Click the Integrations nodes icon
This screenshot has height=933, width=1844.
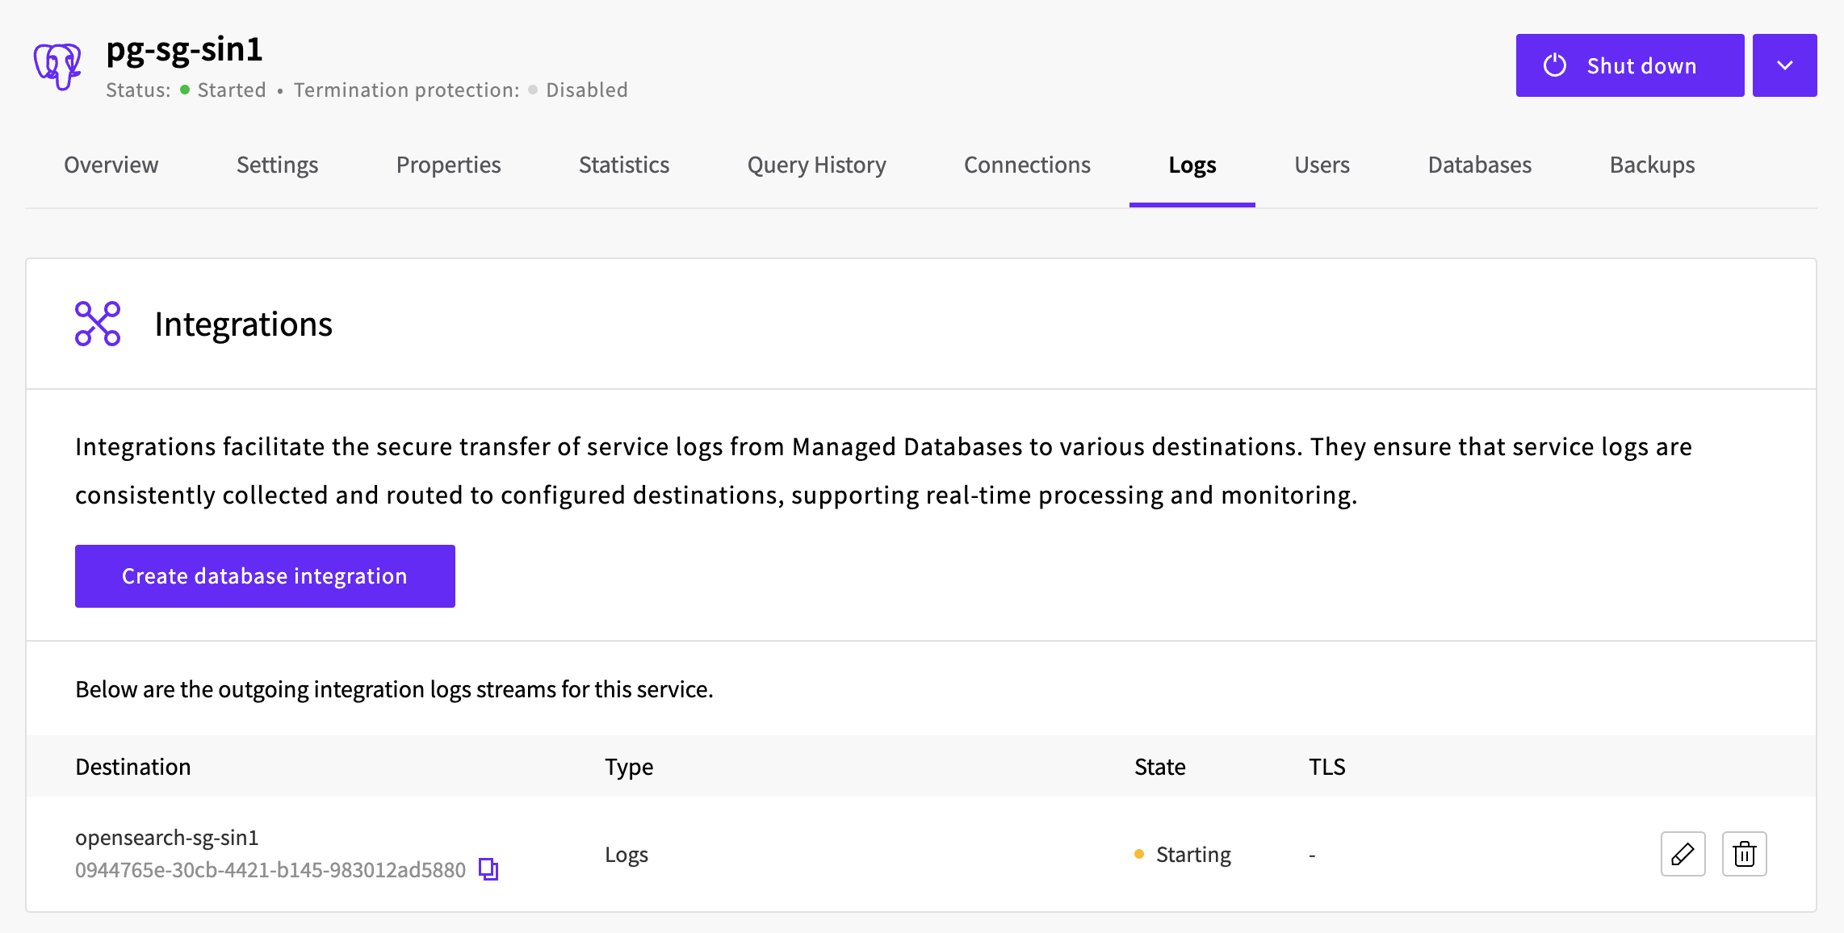(98, 324)
